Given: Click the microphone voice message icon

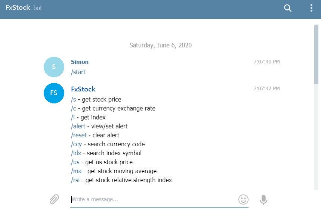Looking at the screenshot, I should [263, 200].
